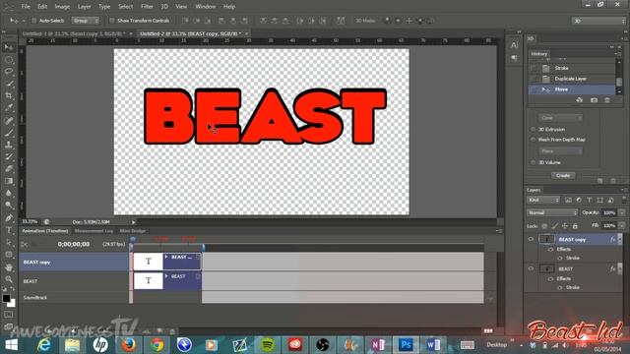Select the Gradient tool
Screen dimensions: 630x354
tap(9, 181)
